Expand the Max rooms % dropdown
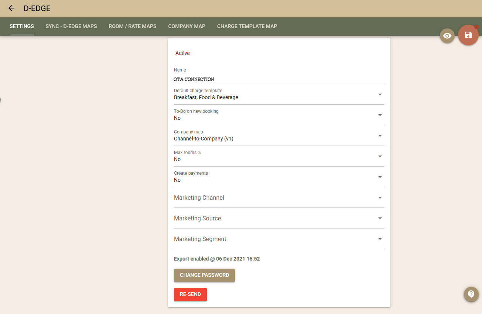The height and width of the screenshot is (314, 482). pos(279,156)
